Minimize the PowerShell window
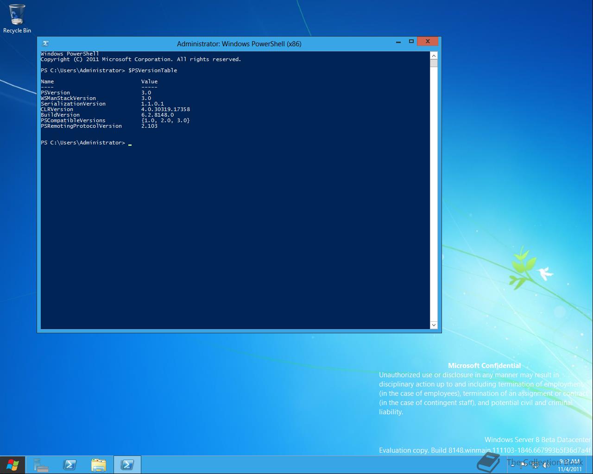 coord(398,42)
